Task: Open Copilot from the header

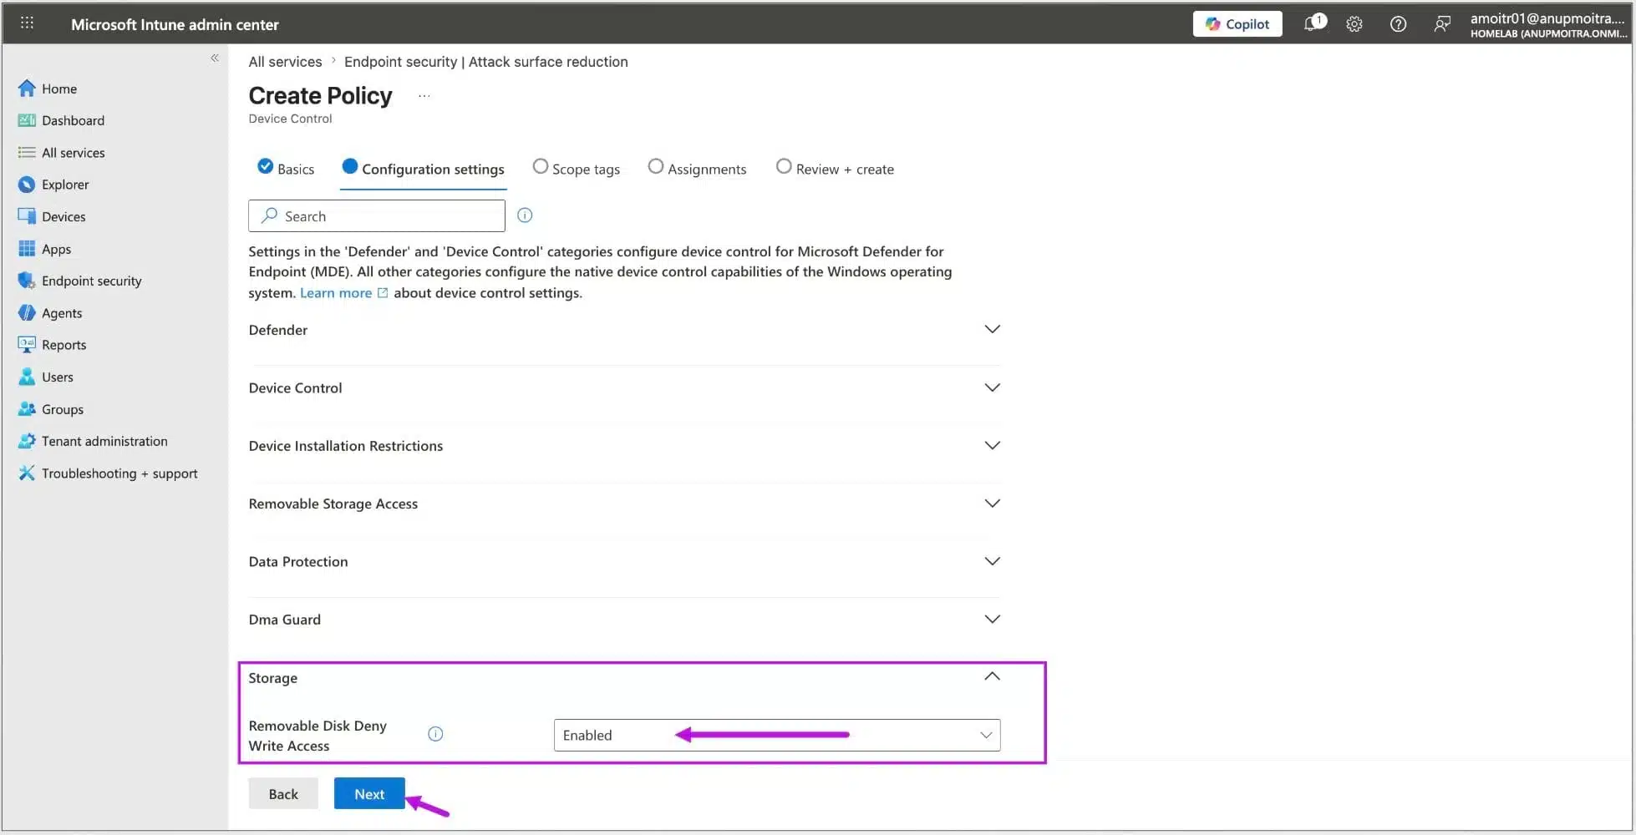Action: point(1237,24)
